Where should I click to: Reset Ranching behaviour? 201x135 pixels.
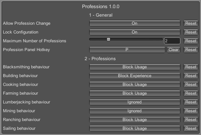(191, 120)
